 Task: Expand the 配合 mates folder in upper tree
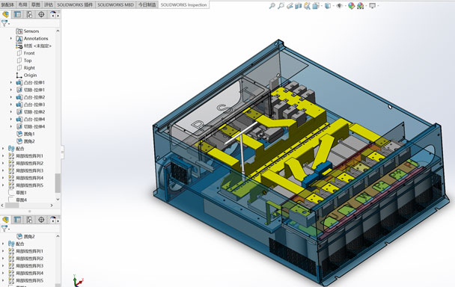3,149
